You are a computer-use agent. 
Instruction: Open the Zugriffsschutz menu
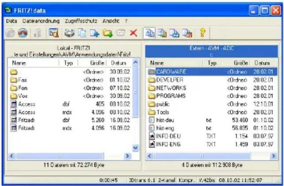coord(81,21)
